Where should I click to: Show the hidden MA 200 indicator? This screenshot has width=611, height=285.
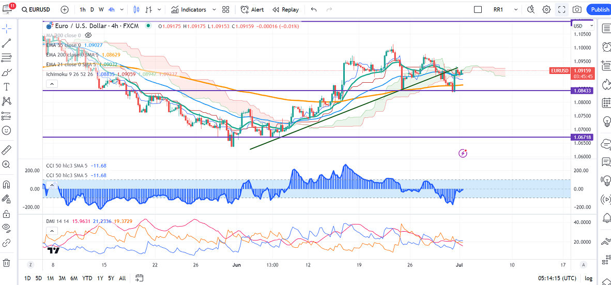tap(88, 36)
